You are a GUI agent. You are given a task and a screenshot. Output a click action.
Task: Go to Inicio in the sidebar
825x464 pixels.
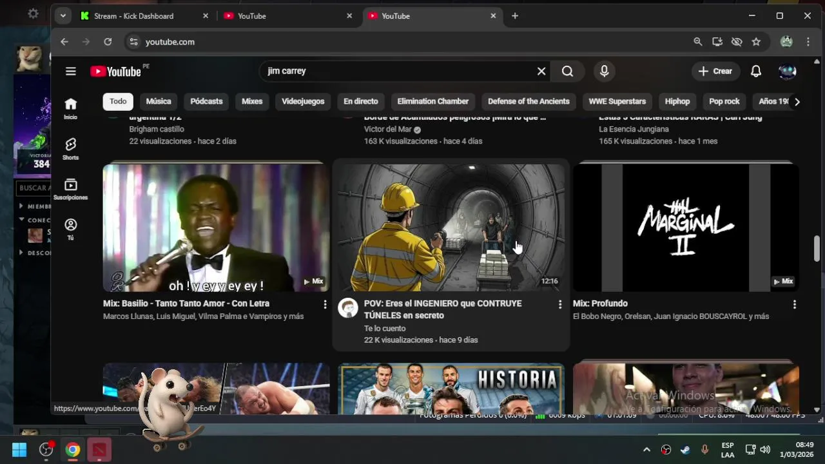coord(71,108)
